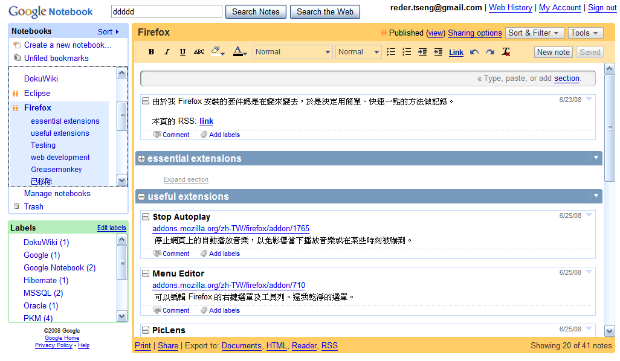
Task: Click the Print link
Action: click(x=143, y=346)
